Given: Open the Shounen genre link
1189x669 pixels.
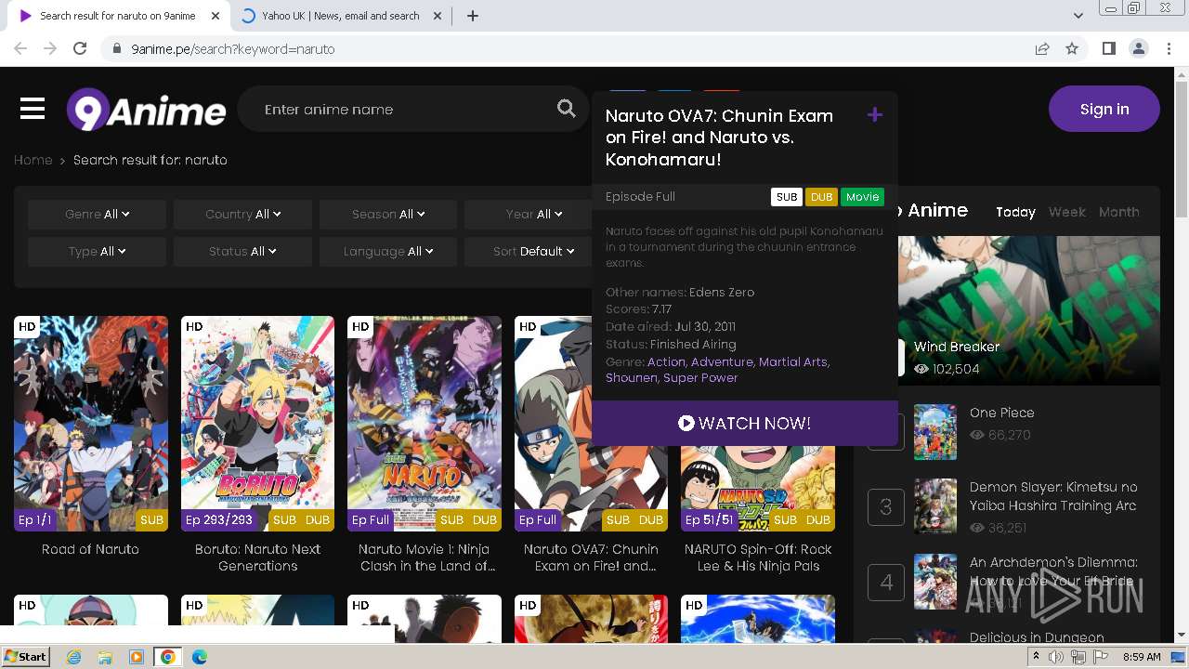Looking at the screenshot, I should (631, 377).
